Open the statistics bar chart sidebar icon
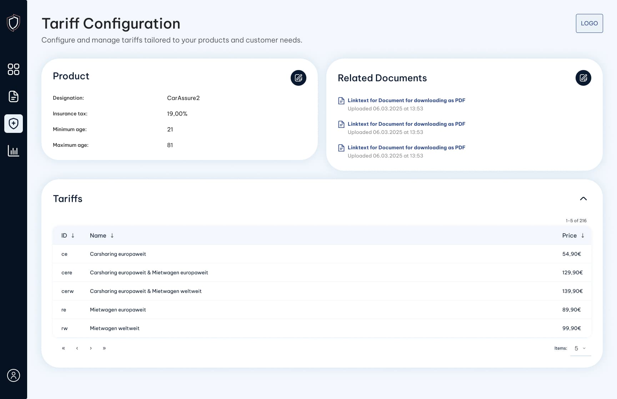This screenshot has height=399, width=617. [x=14, y=151]
